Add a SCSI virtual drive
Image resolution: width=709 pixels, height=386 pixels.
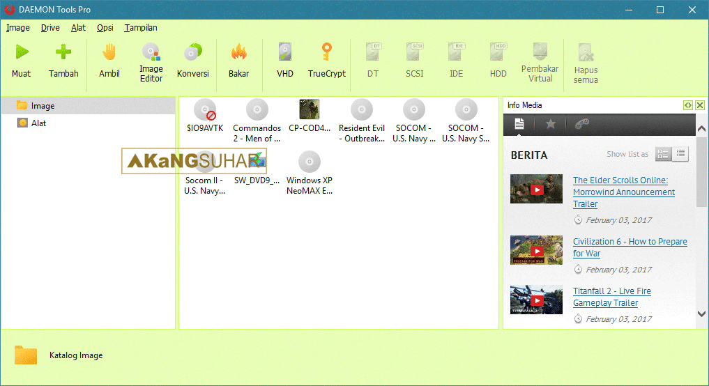click(414, 61)
